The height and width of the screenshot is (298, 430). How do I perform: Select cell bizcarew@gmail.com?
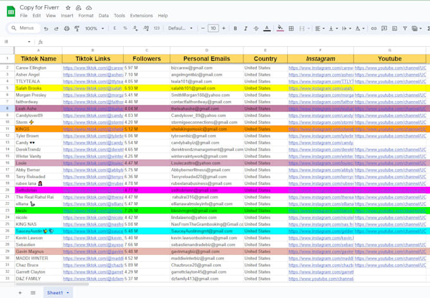[207, 68]
